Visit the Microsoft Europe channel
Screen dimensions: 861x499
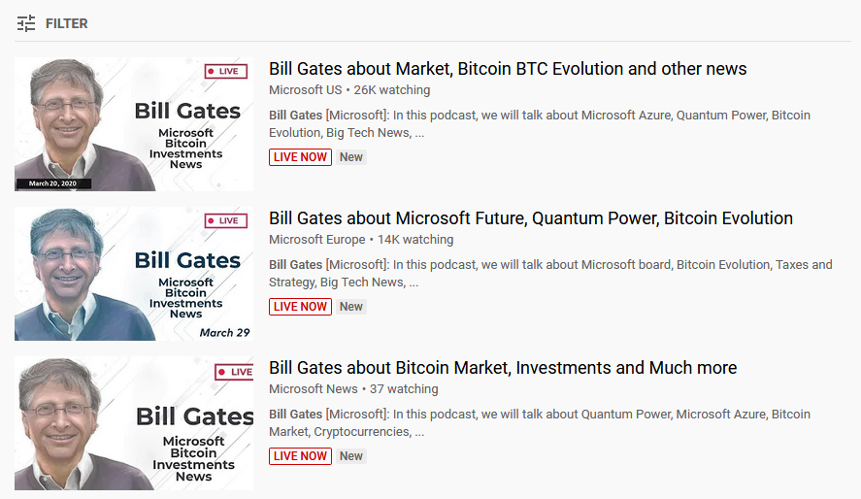317,240
